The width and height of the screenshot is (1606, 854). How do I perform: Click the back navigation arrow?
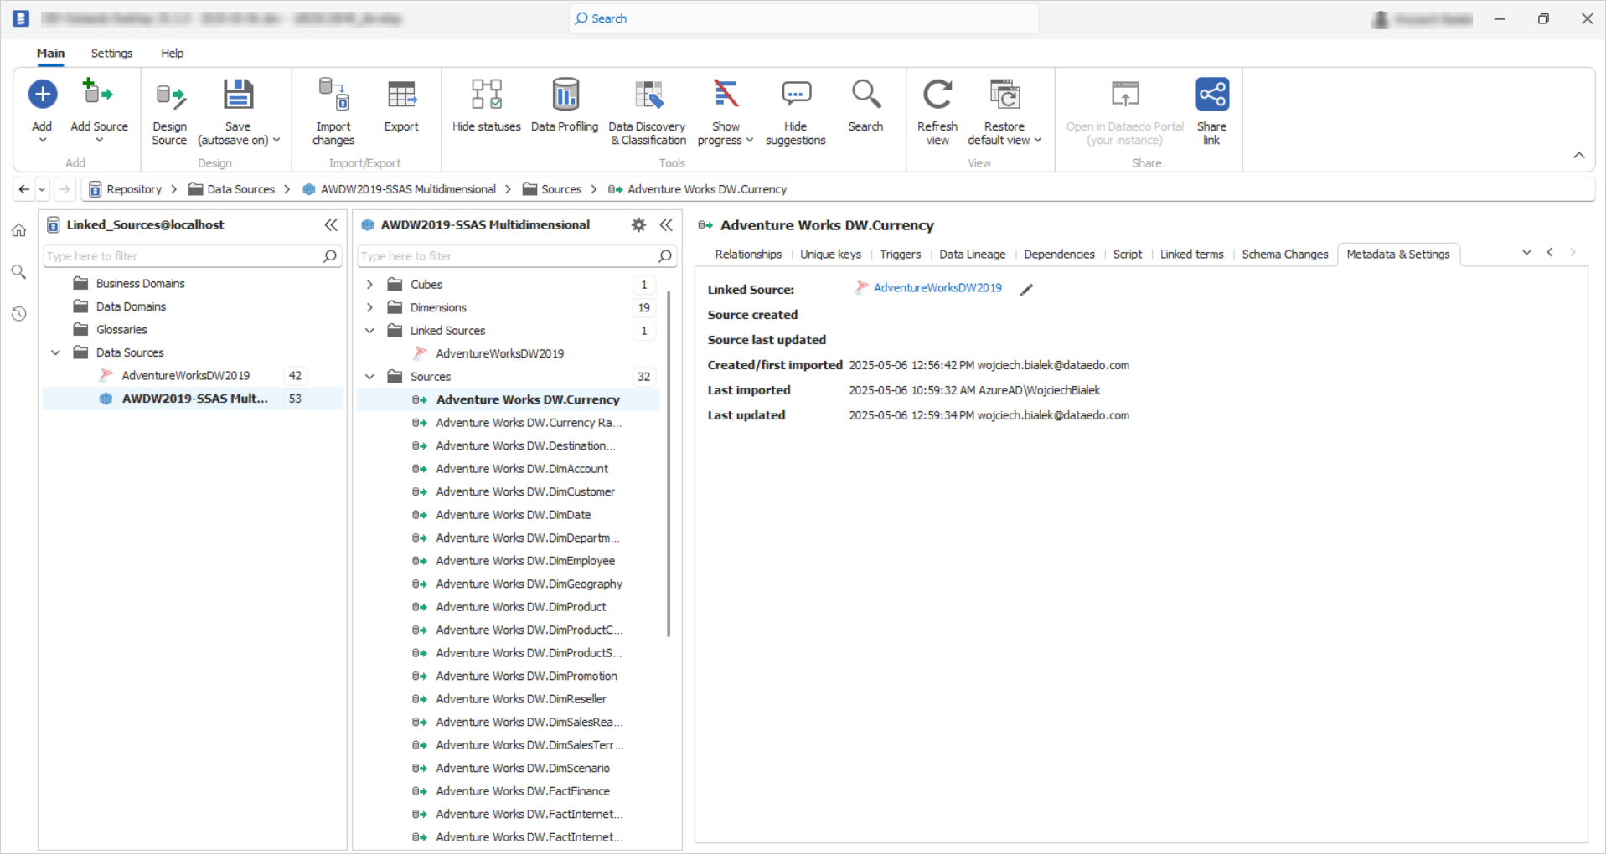[x=24, y=189]
